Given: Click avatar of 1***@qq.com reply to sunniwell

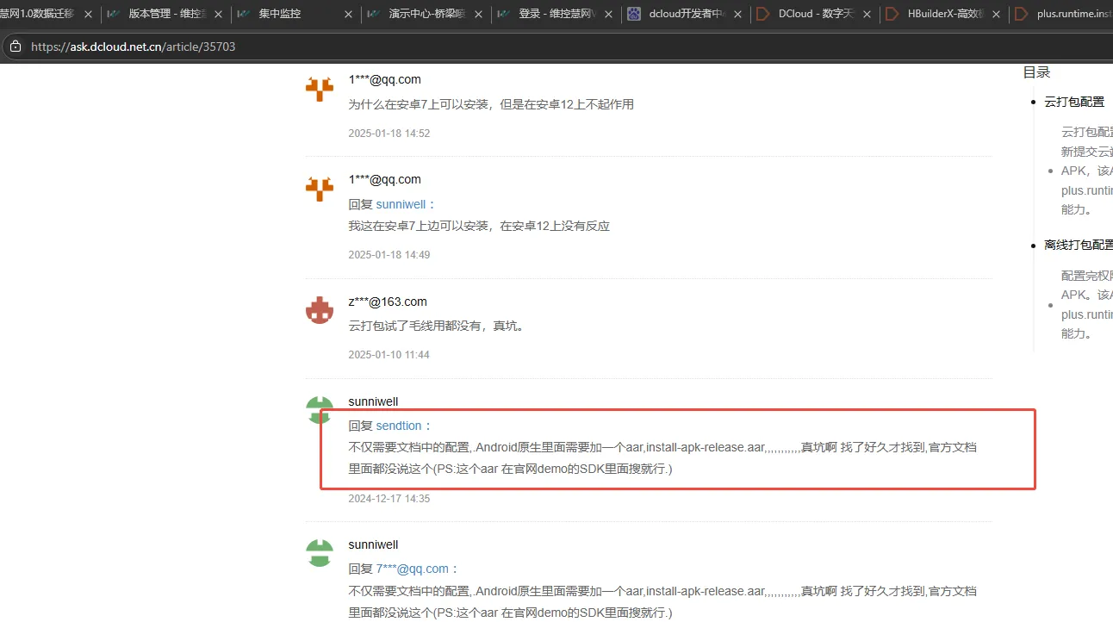Looking at the screenshot, I should 320,189.
